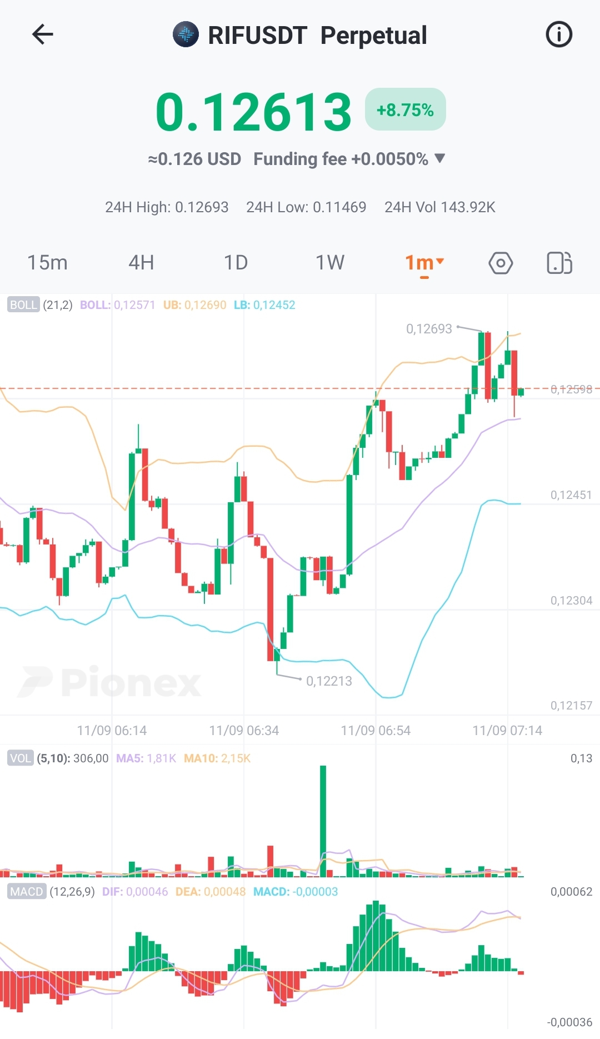
Task: Tap the split-screen layout icon
Action: coord(559,263)
